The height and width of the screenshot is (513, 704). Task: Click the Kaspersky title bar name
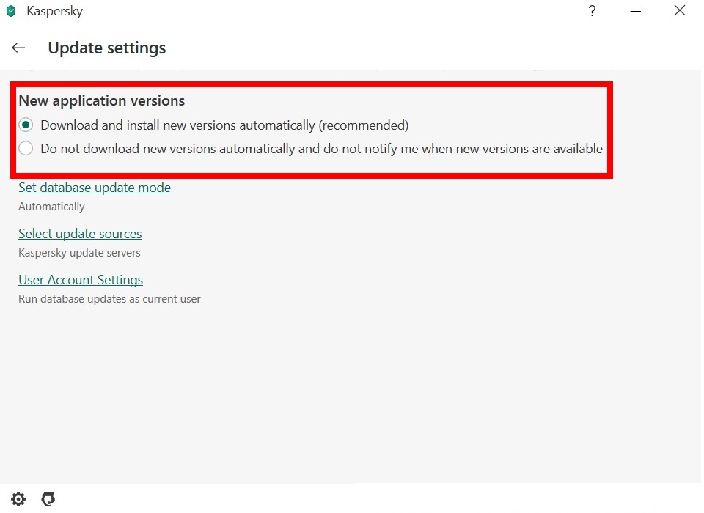[x=55, y=11]
